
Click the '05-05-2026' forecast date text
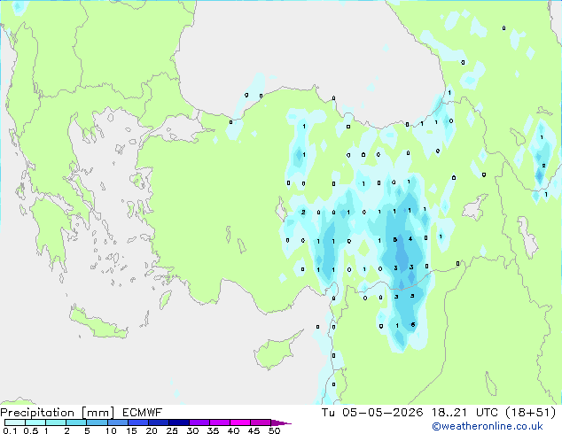[382, 413]
